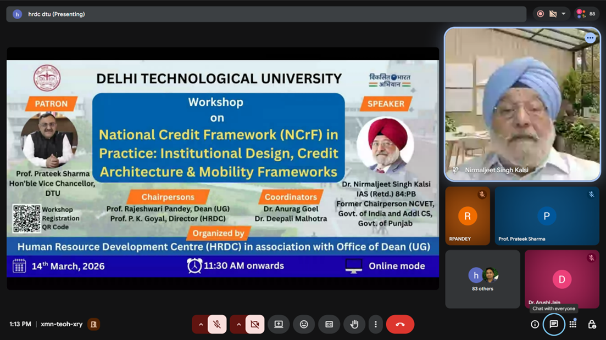
Task: Click the camera effects off icon at top
Action: coord(553,14)
